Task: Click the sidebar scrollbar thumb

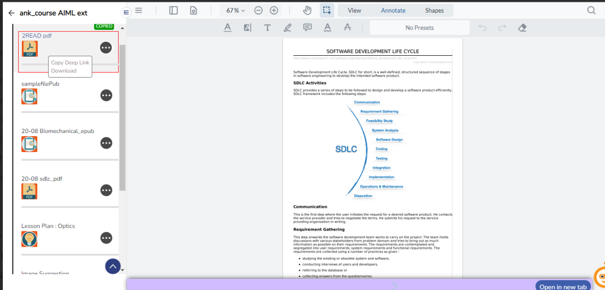Action: pos(122,118)
